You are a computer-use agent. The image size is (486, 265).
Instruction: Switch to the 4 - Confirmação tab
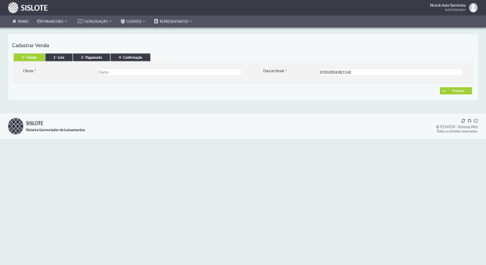130,58
